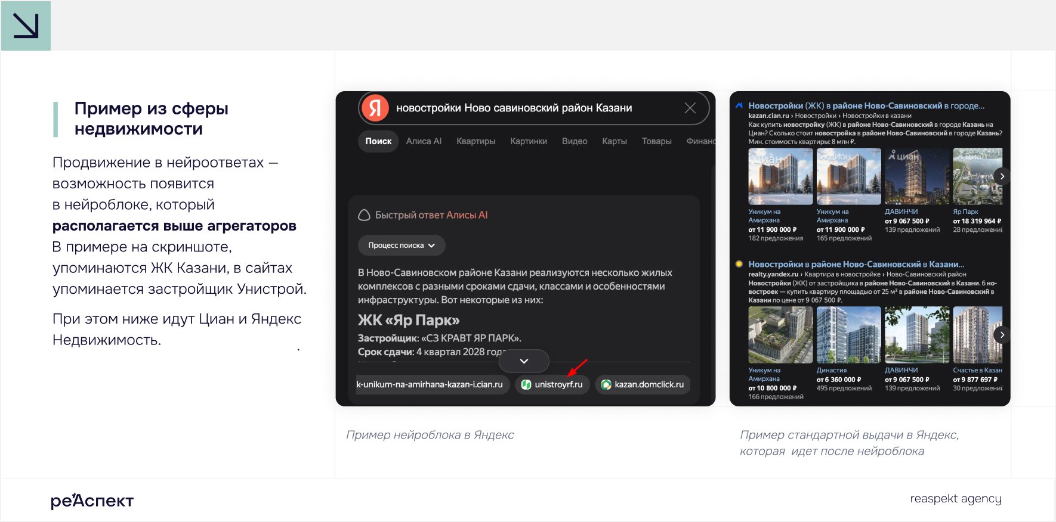The height and width of the screenshot is (522, 1056).
Task: Open the first Уникум на Амирхана thumbnail in Cian results
Action: [x=780, y=176]
